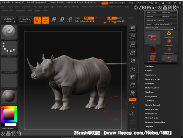Toggle the Edit mode button
The height and width of the screenshot is (138, 183).
tap(37, 20)
